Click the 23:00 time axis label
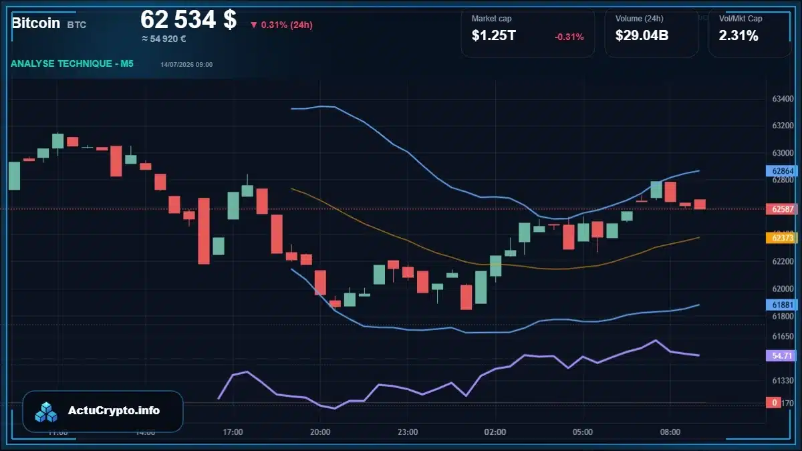 [x=408, y=432]
